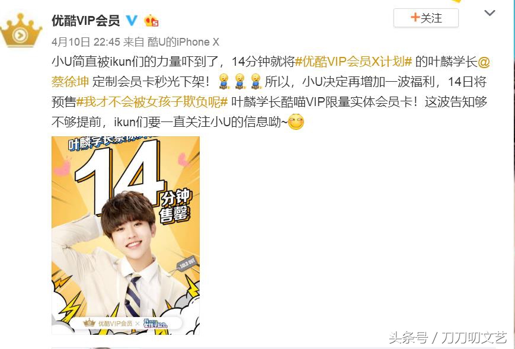Click the first crying-laugh emoji

click(224, 81)
